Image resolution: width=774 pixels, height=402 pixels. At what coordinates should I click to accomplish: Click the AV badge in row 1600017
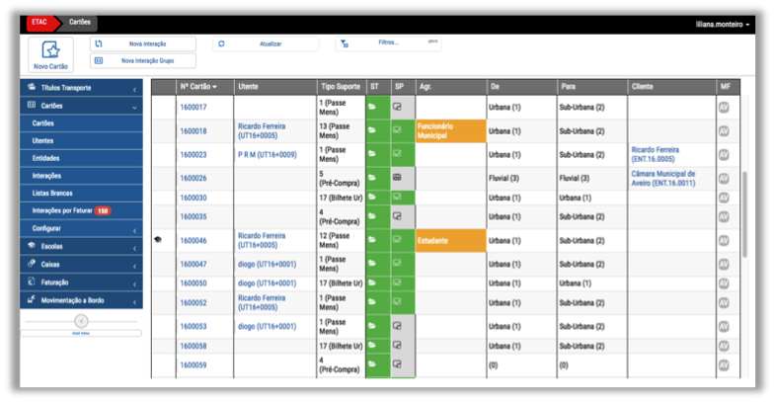click(724, 107)
